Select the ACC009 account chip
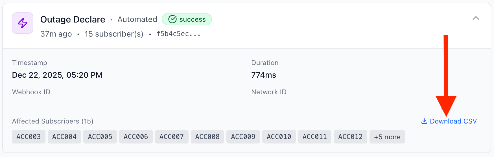This screenshot has height=157, width=494. (243, 137)
